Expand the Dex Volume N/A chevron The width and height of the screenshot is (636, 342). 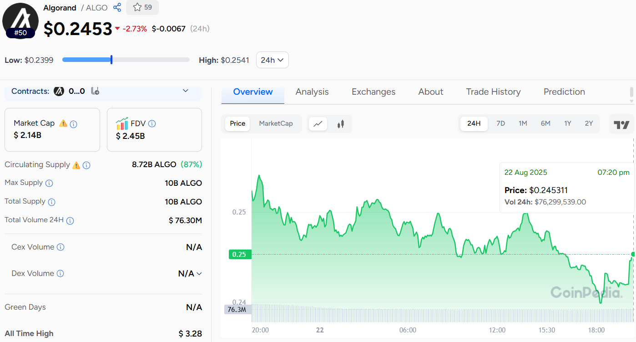pos(198,274)
